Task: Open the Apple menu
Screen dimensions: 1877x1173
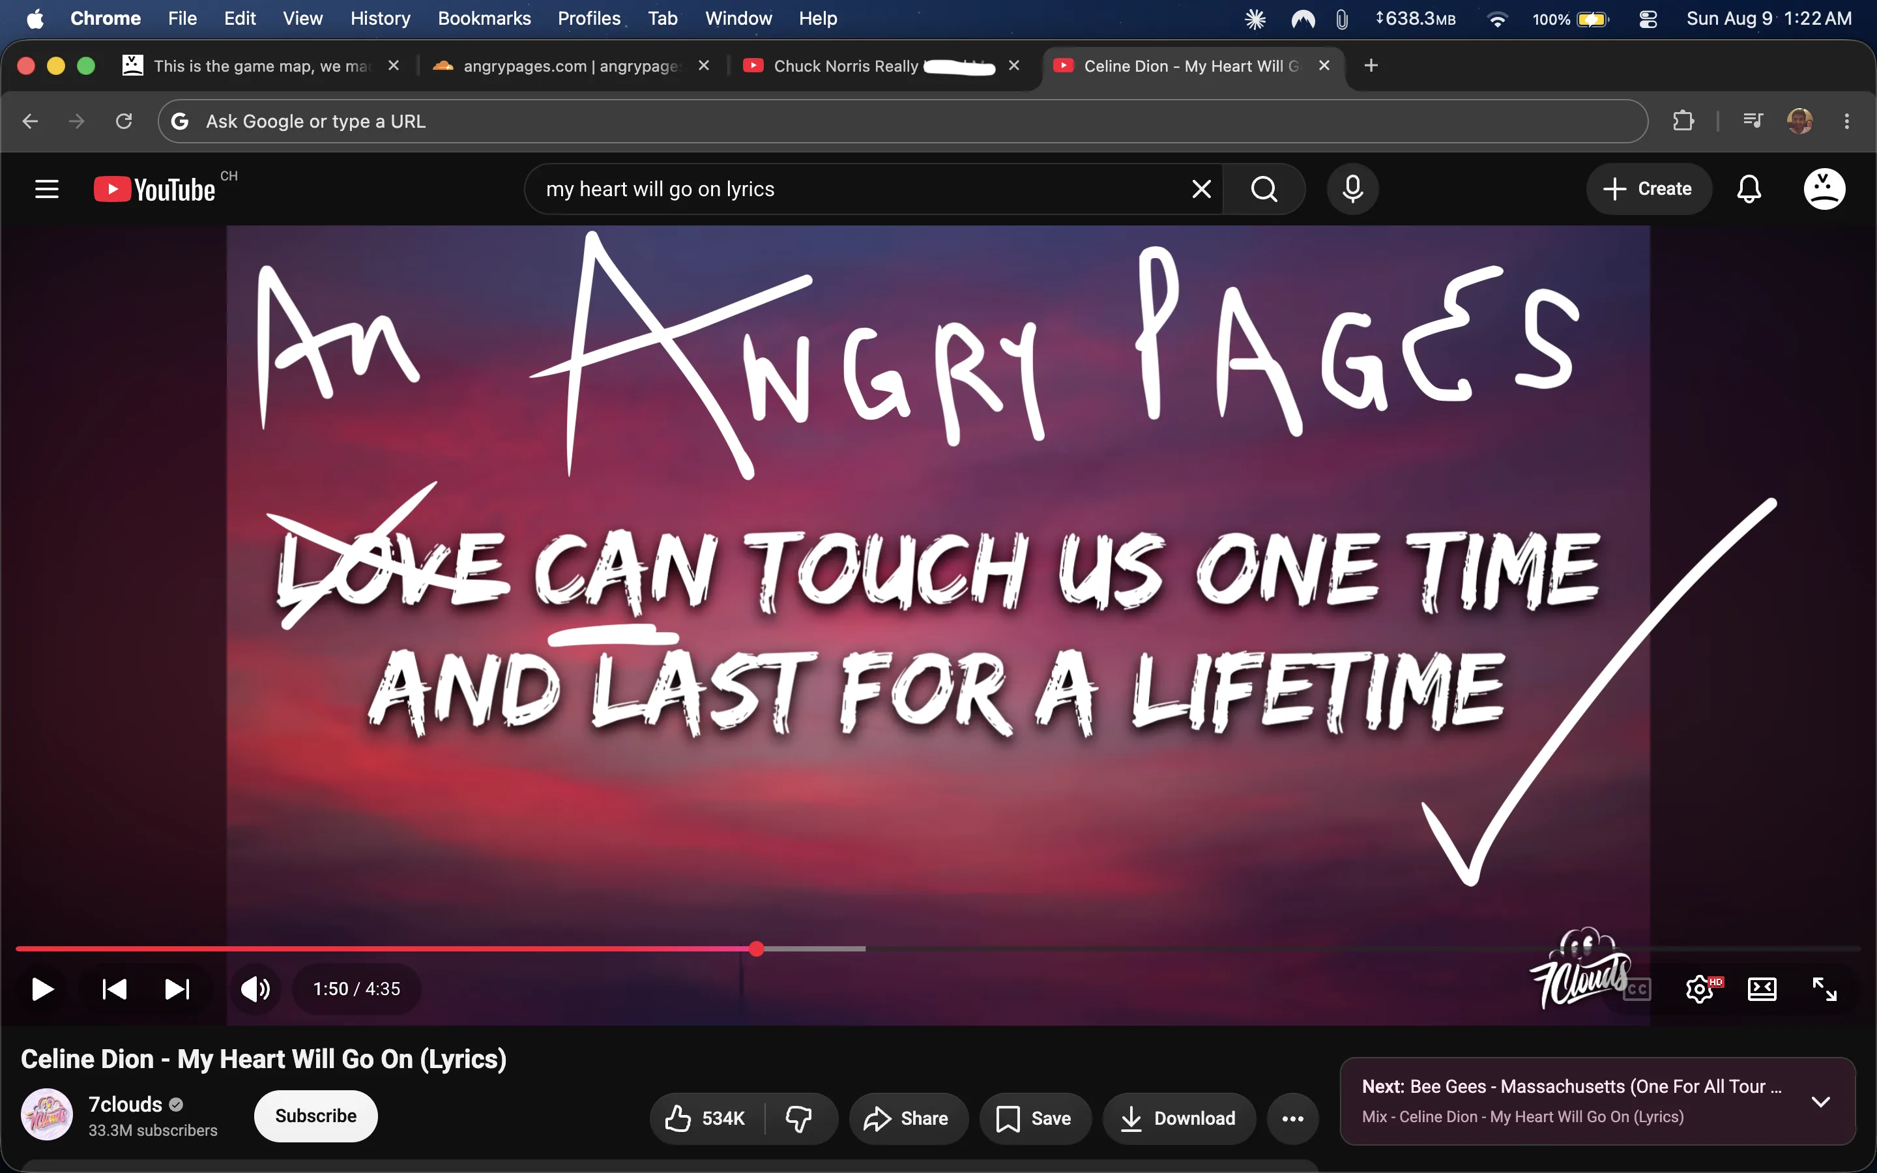Action: [x=35, y=19]
